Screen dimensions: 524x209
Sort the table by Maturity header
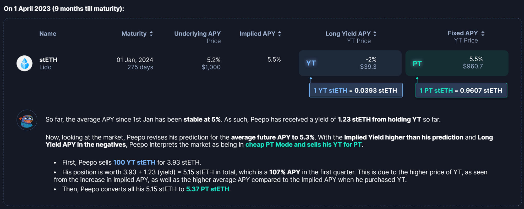134,34
